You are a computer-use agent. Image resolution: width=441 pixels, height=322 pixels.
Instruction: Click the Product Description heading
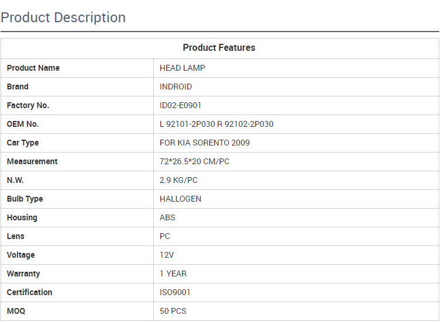[x=63, y=18]
